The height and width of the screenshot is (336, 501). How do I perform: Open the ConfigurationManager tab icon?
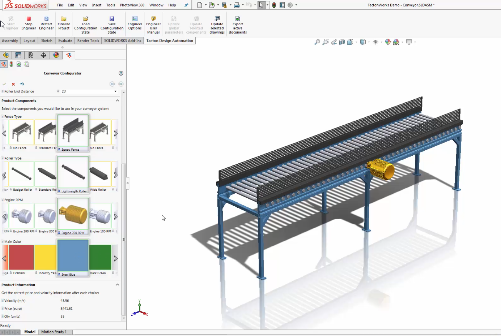(31, 55)
